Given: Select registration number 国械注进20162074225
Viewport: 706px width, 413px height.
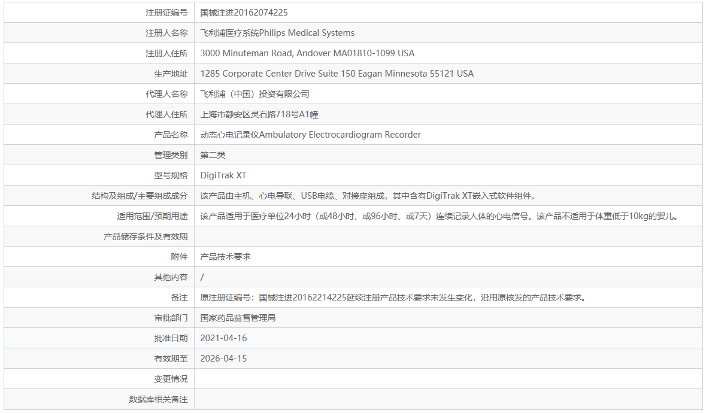Looking at the screenshot, I should pos(244,13).
